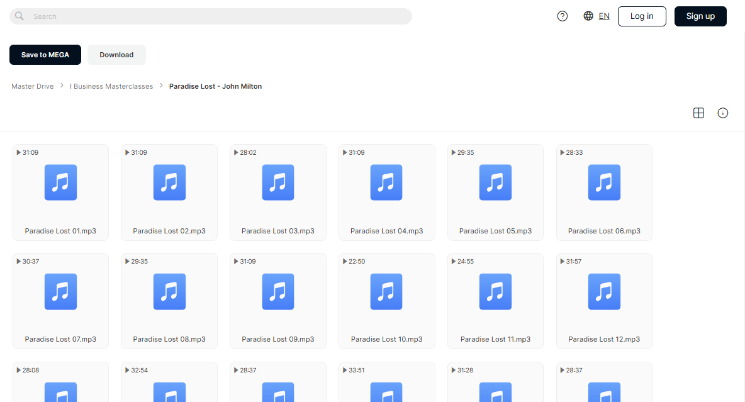Click the Paradise Lost 01.mp3 file name

pyautogui.click(x=60, y=231)
